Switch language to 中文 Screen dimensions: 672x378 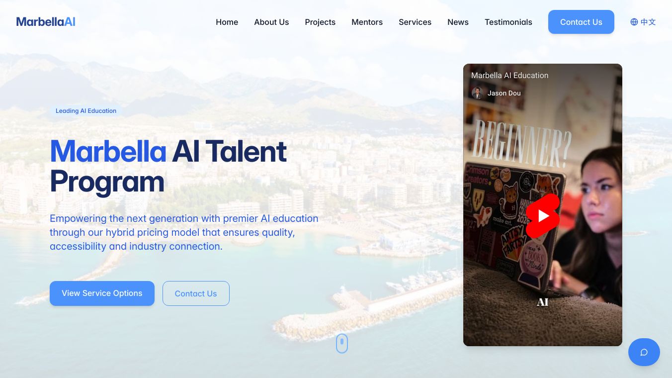[x=648, y=22]
